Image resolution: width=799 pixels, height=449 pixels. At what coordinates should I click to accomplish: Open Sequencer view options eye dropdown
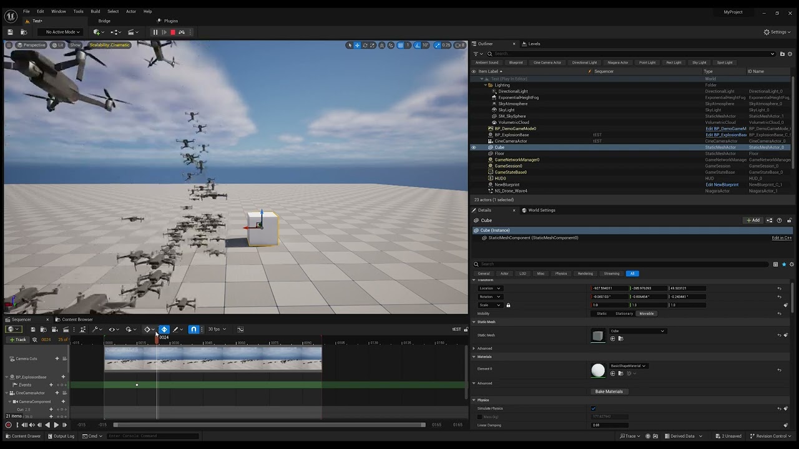pos(114,329)
